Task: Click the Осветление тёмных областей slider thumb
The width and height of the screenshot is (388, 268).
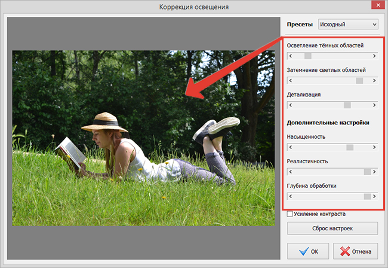Action: (x=308, y=56)
